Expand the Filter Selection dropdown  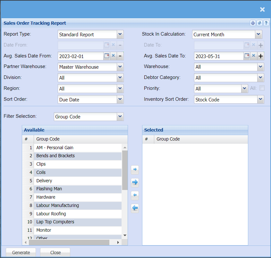[x=120, y=116]
